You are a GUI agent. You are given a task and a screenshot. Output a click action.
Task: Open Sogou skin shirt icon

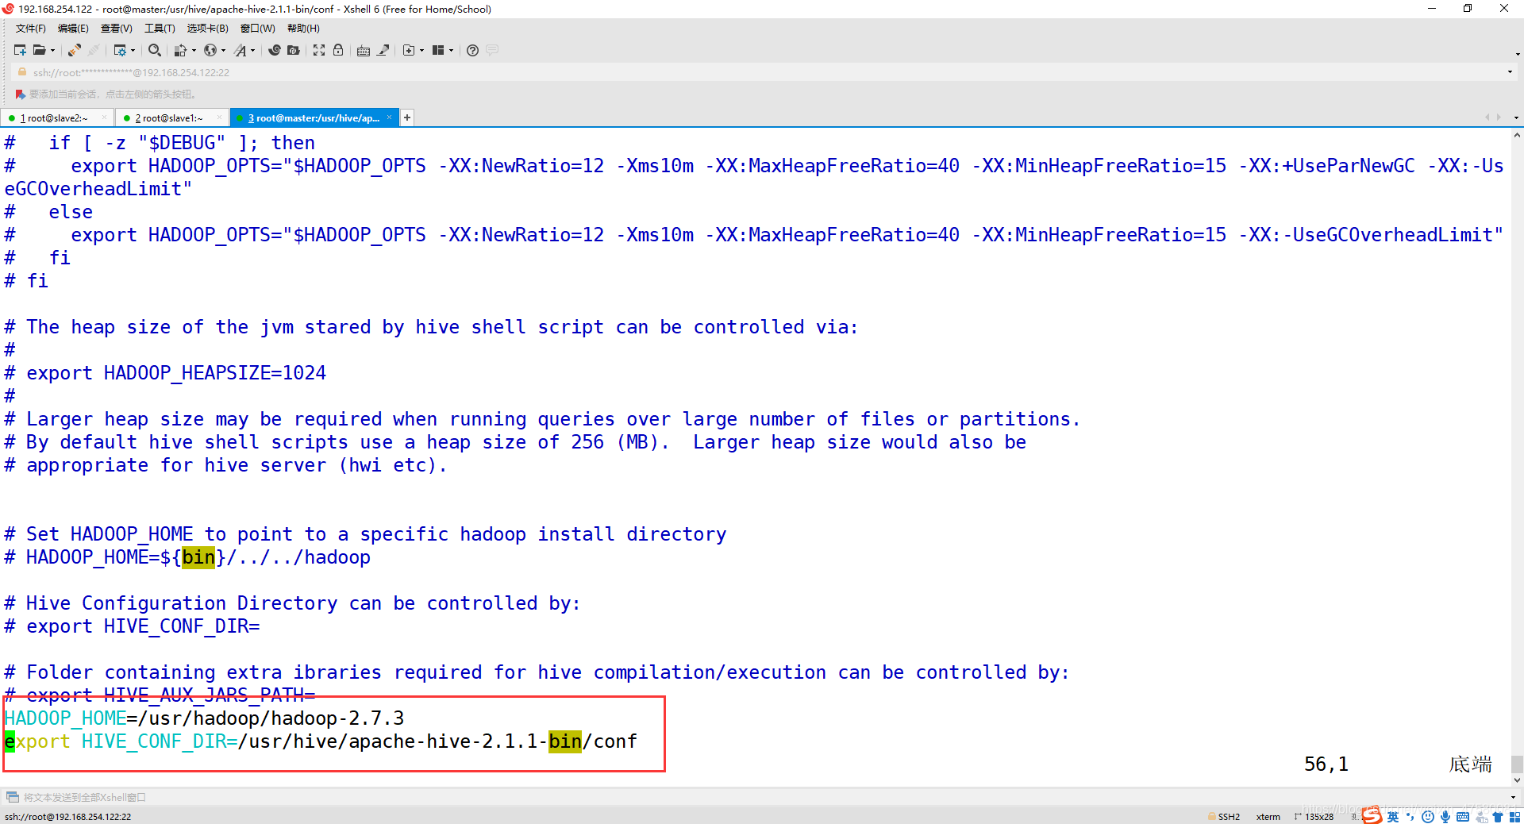tap(1498, 817)
